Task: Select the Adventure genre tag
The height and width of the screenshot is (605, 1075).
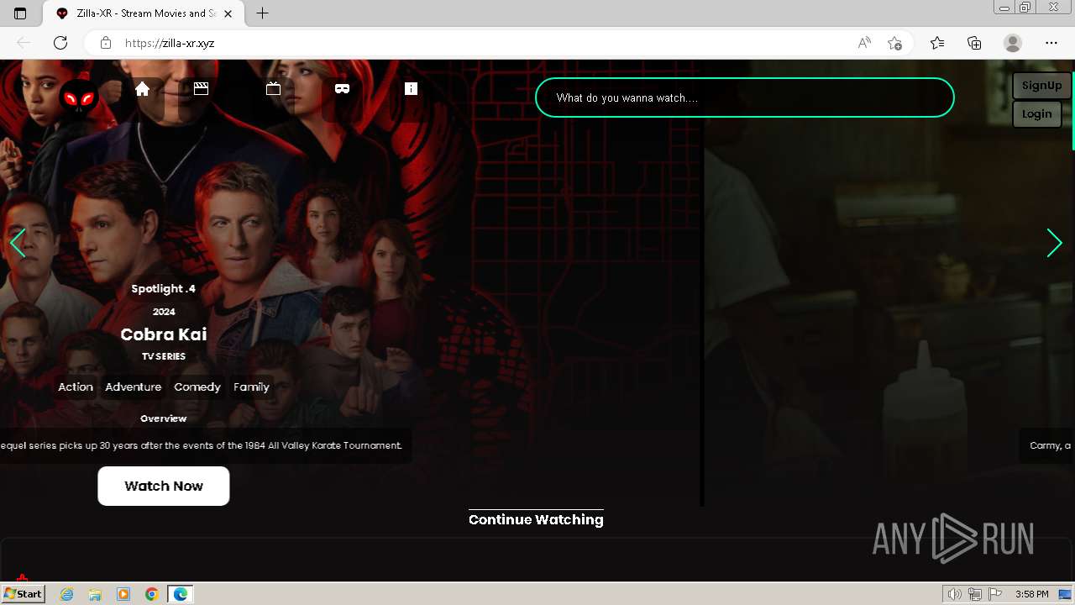Action: (134, 387)
